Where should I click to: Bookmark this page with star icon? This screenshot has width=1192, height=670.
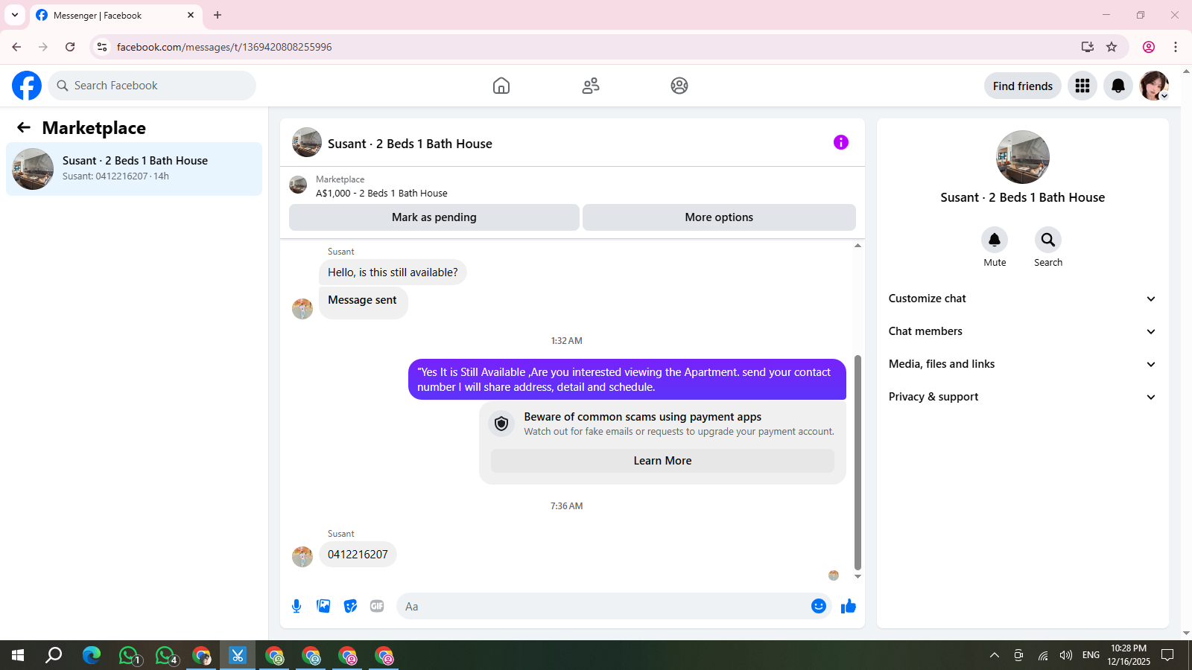[1112, 47]
